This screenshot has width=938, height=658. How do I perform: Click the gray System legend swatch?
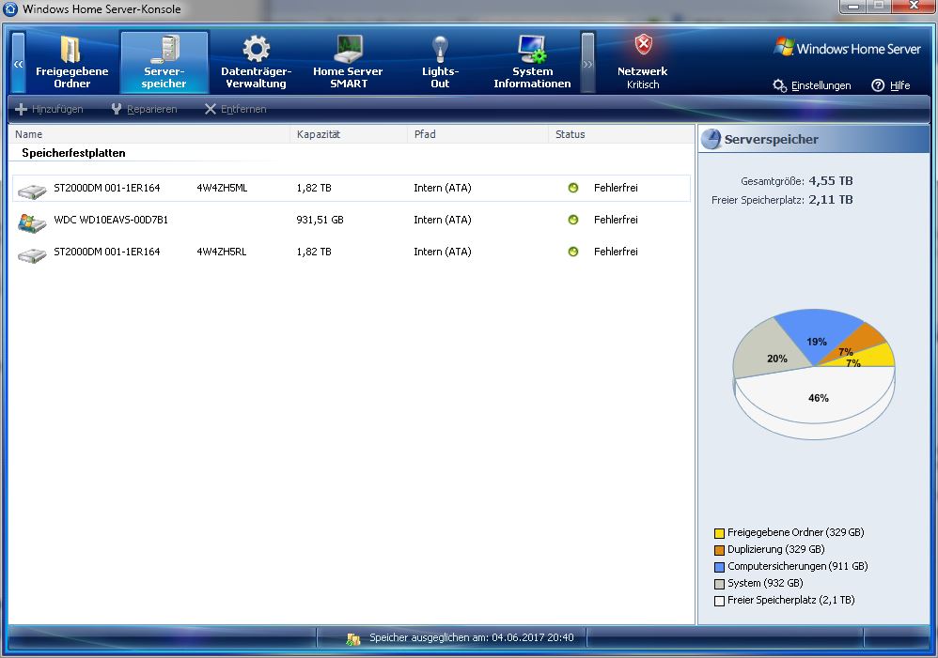point(719,584)
